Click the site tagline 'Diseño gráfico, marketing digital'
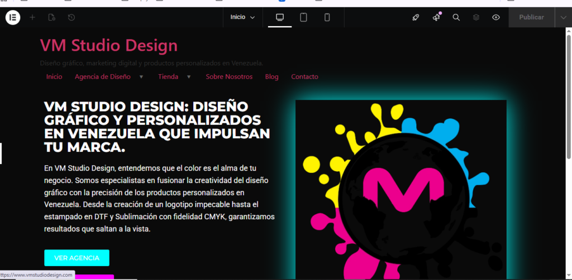 tap(151, 64)
